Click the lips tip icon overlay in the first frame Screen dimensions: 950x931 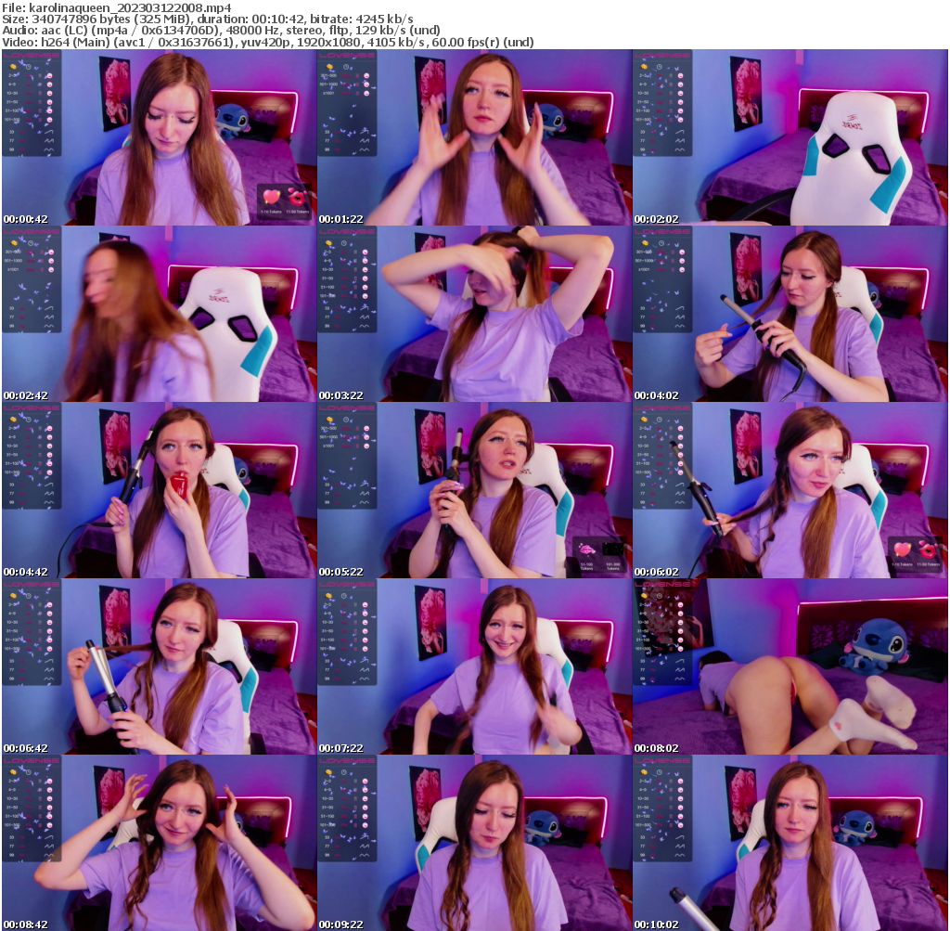pos(297,197)
